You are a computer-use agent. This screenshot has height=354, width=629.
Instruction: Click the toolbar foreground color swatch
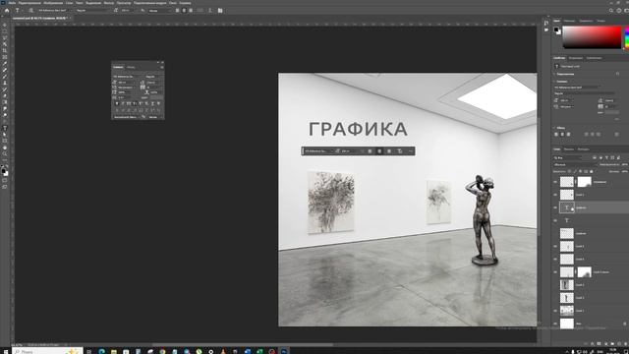[4, 170]
